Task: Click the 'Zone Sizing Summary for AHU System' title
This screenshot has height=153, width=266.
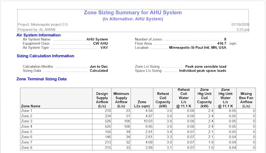Action: pyautogui.click(x=133, y=13)
